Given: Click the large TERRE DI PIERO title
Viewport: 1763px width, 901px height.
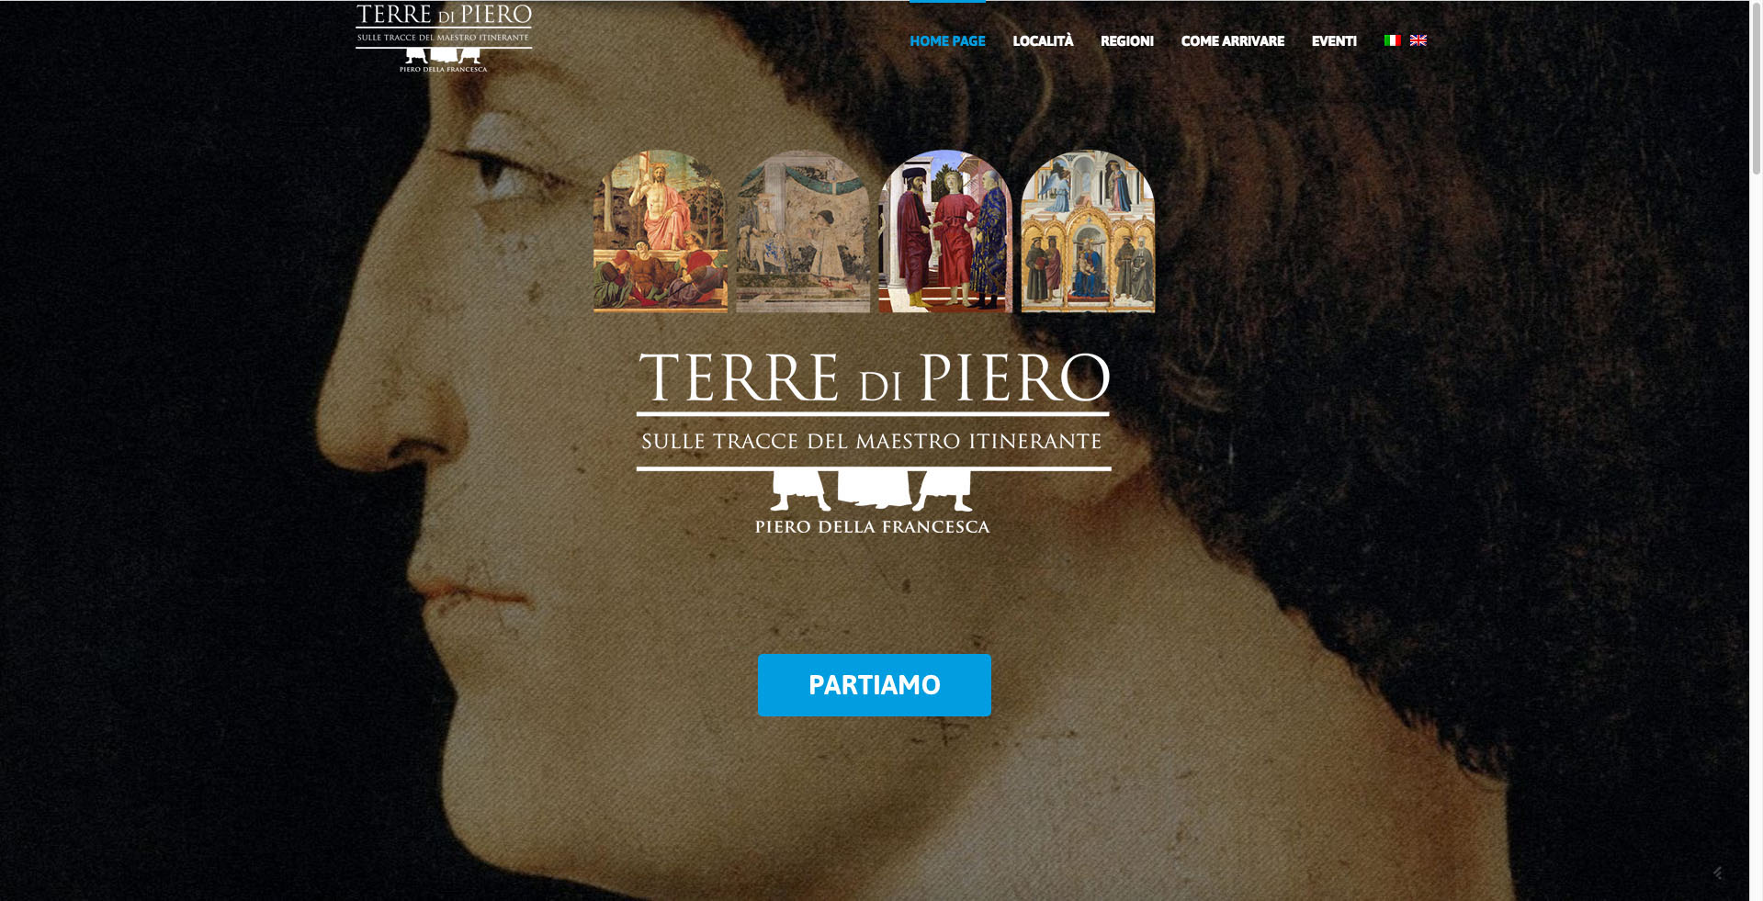Looking at the screenshot, I should pyautogui.click(x=874, y=378).
